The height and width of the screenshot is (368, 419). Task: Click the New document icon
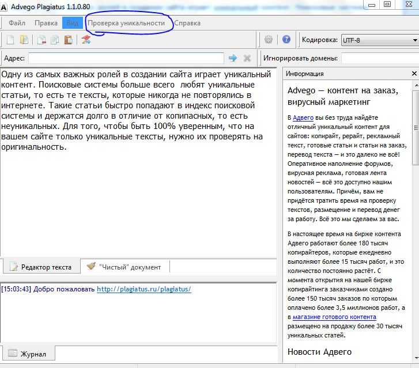[x=10, y=40]
